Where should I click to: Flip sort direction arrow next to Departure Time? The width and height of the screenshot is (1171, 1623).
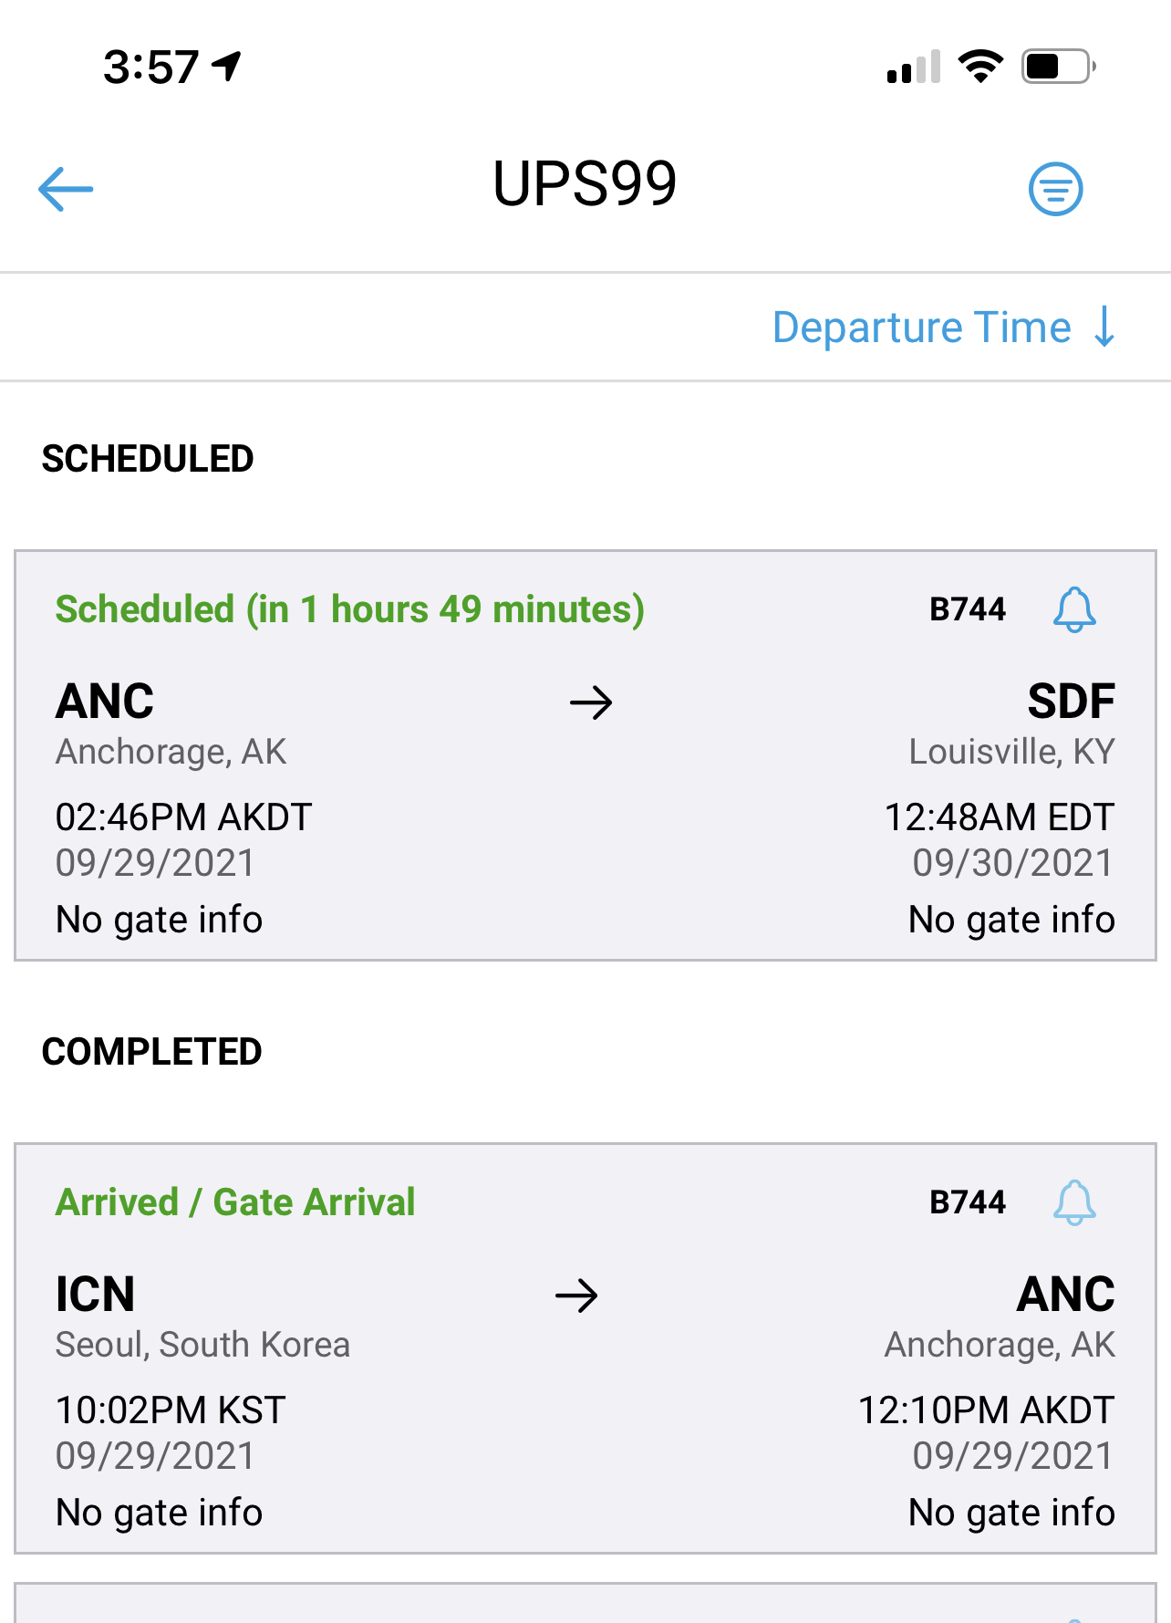pos(1104,328)
